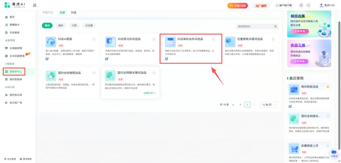Click 立即体验 on the 选品工具 banner
The image size is (341, 163).
(299, 61)
